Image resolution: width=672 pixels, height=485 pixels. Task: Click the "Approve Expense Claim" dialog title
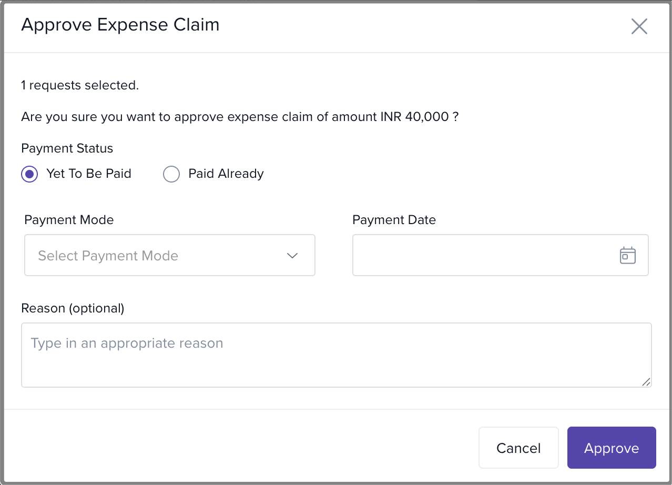(120, 25)
